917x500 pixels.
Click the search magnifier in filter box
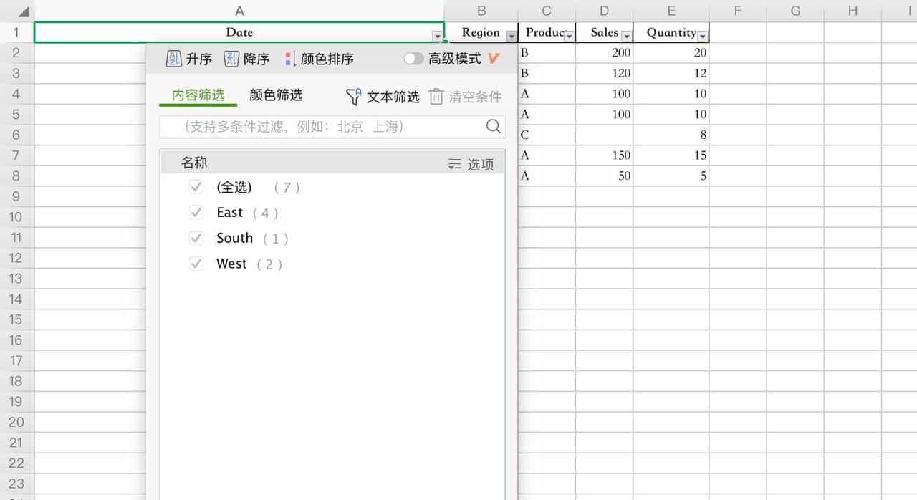pyautogui.click(x=493, y=126)
